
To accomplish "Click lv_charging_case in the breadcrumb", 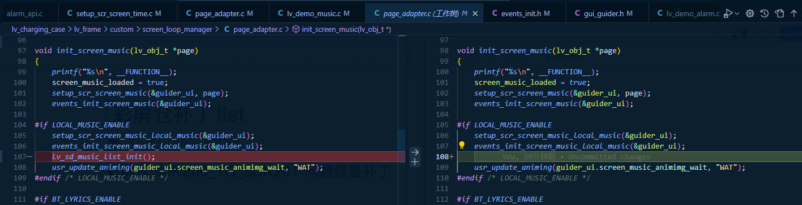I will [x=38, y=29].
